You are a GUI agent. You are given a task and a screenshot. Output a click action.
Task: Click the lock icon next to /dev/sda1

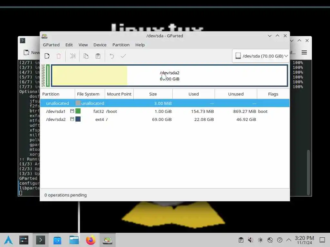pos(72,111)
